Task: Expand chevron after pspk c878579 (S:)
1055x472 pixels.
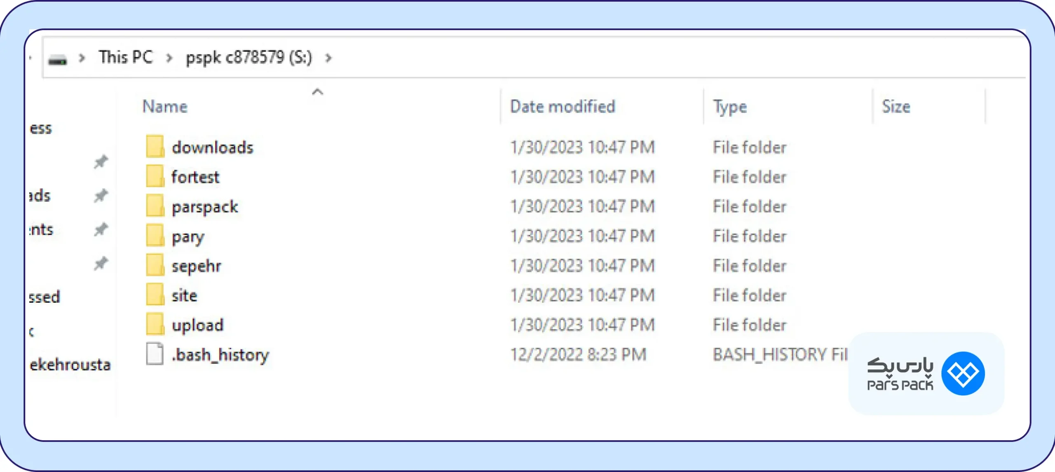Action: coord(328,58)
